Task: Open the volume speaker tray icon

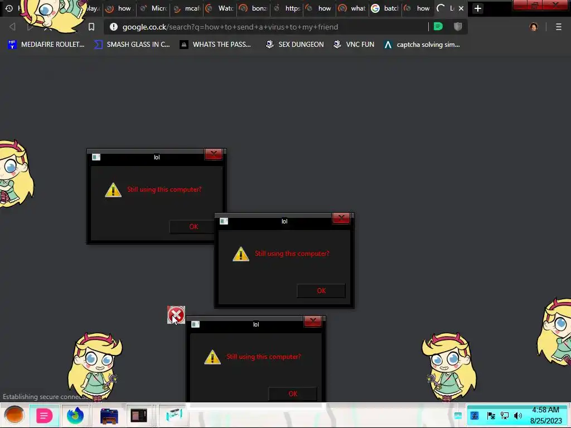Action: click(x=517, y=416)
